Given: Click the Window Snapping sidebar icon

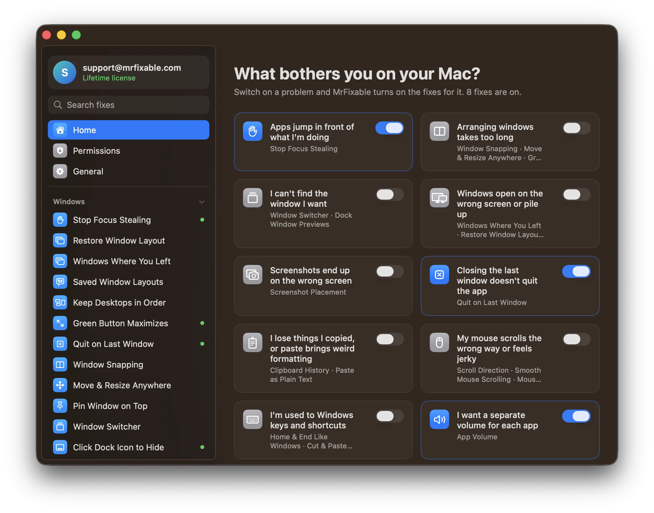Looking at the screenshot, I should [60, 365].
